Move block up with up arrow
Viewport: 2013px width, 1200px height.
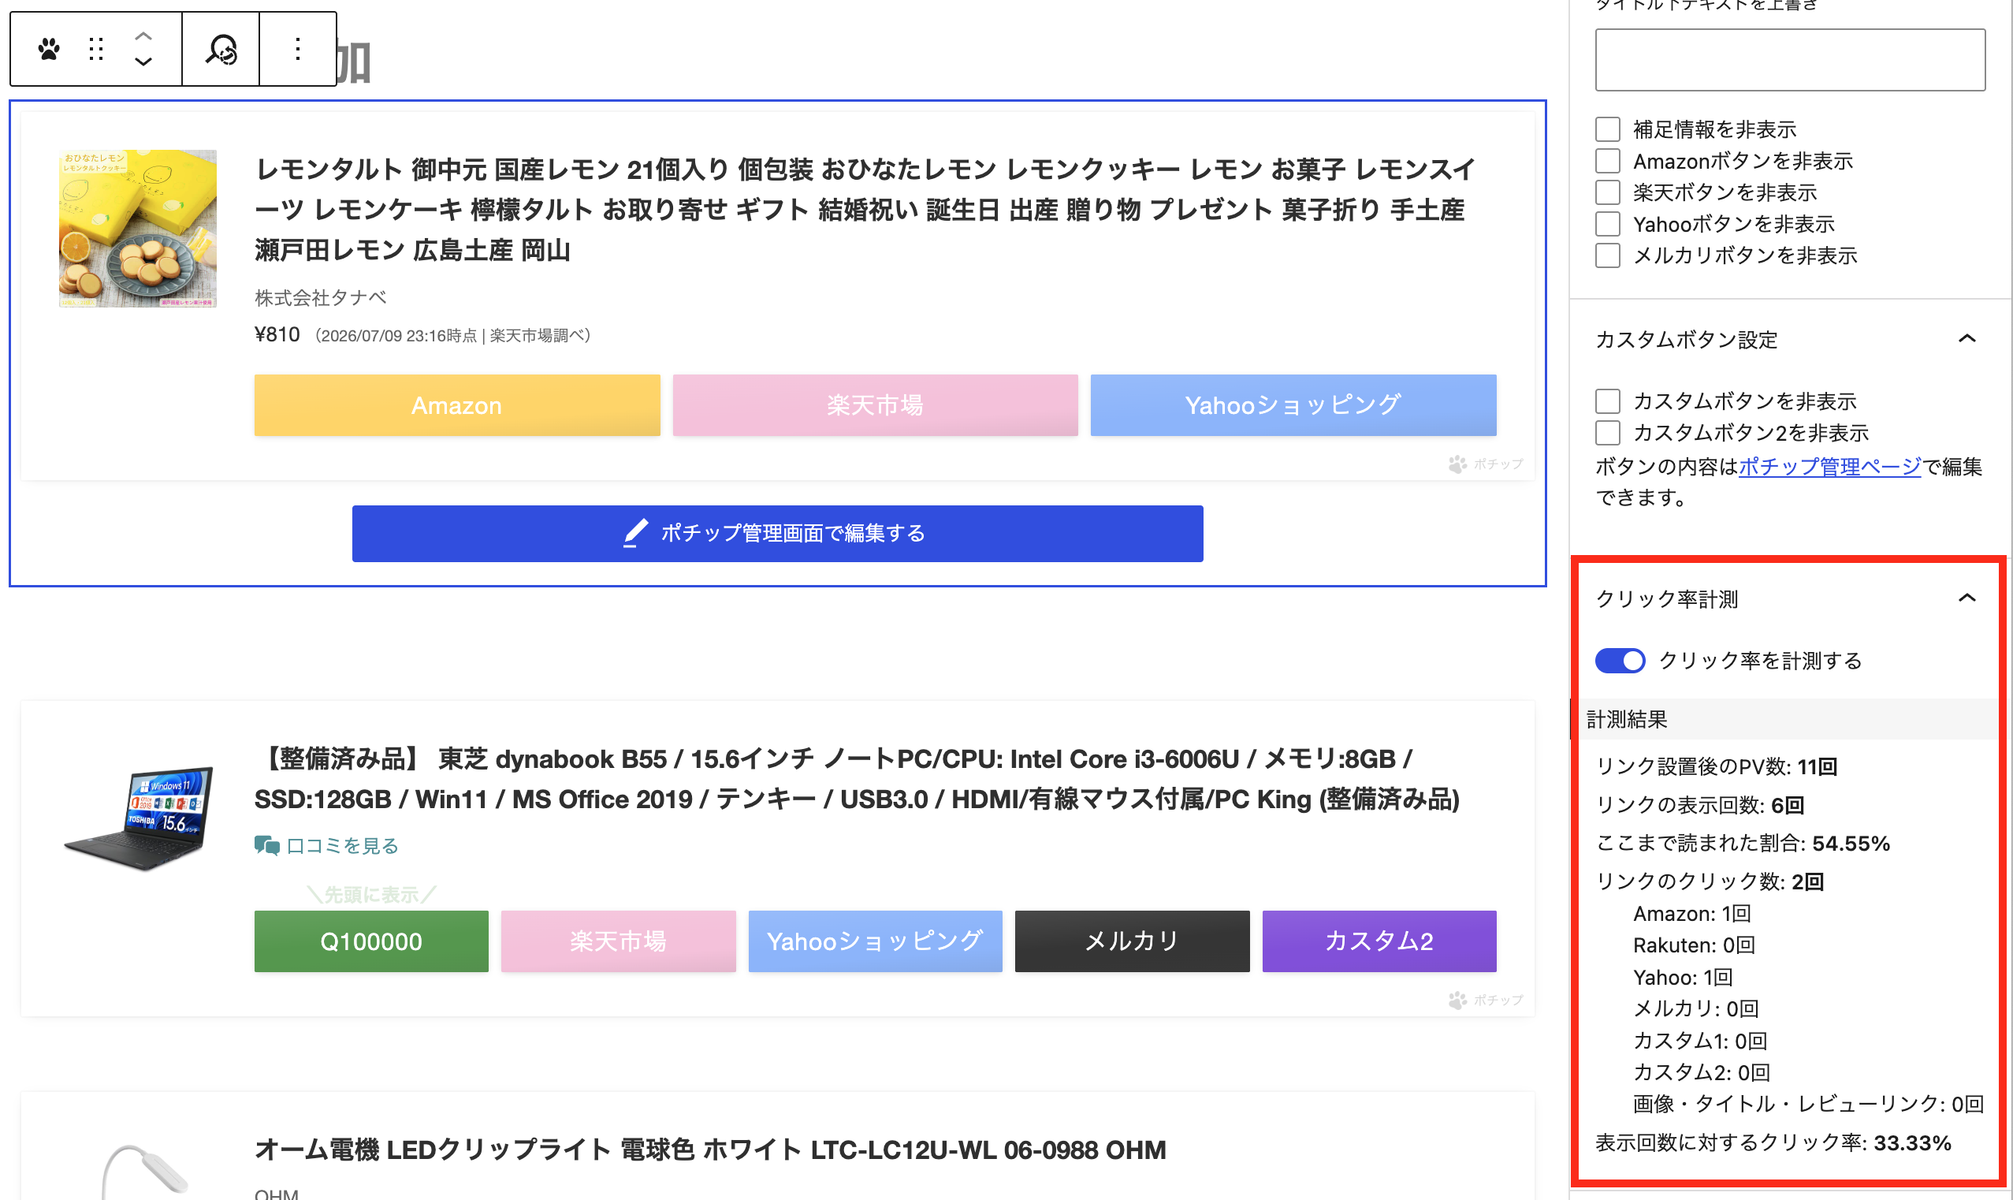click(143, 36)
